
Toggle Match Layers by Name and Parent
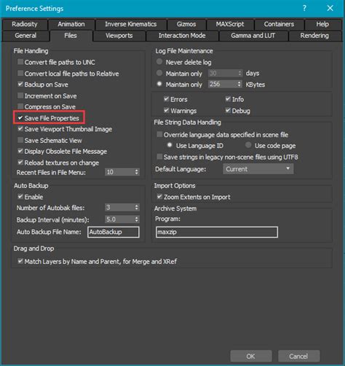pos(20,261)
